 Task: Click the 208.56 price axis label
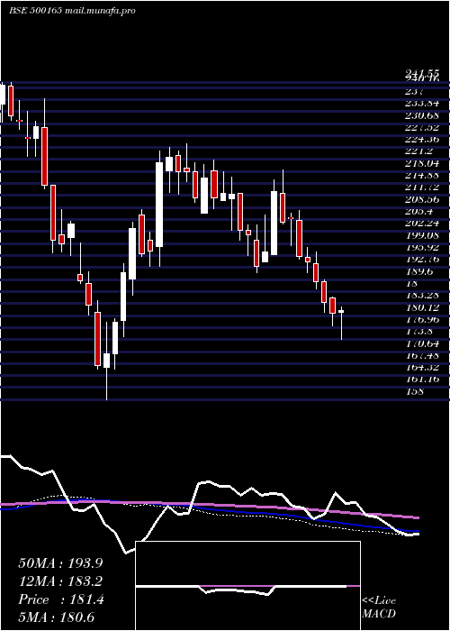coord(421,199)
